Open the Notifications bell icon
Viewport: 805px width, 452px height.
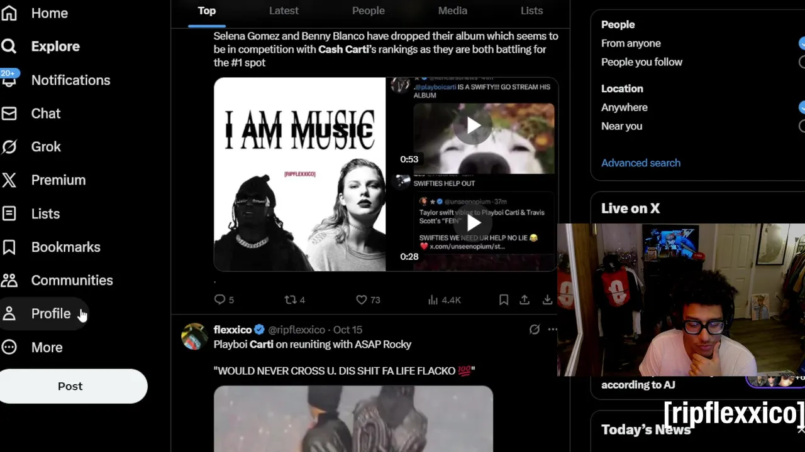pyautogui.click(x=9, y=80)
